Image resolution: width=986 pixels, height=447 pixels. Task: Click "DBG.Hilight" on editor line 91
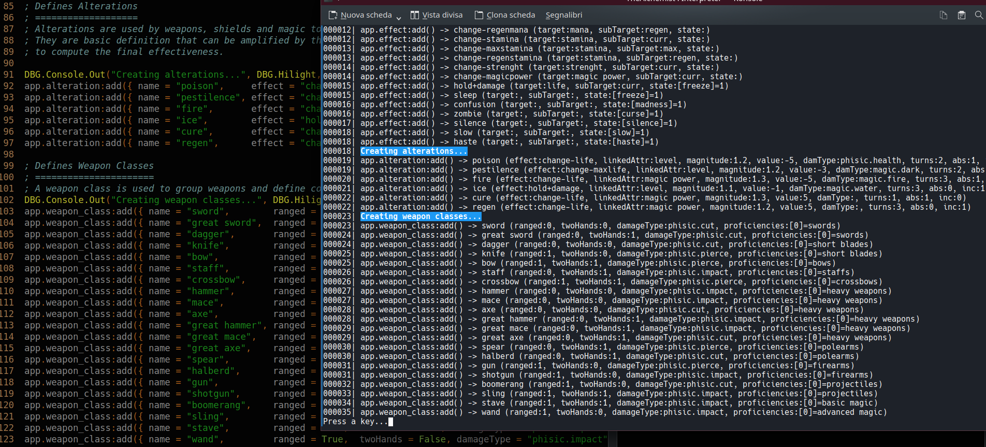coord(286,75)
